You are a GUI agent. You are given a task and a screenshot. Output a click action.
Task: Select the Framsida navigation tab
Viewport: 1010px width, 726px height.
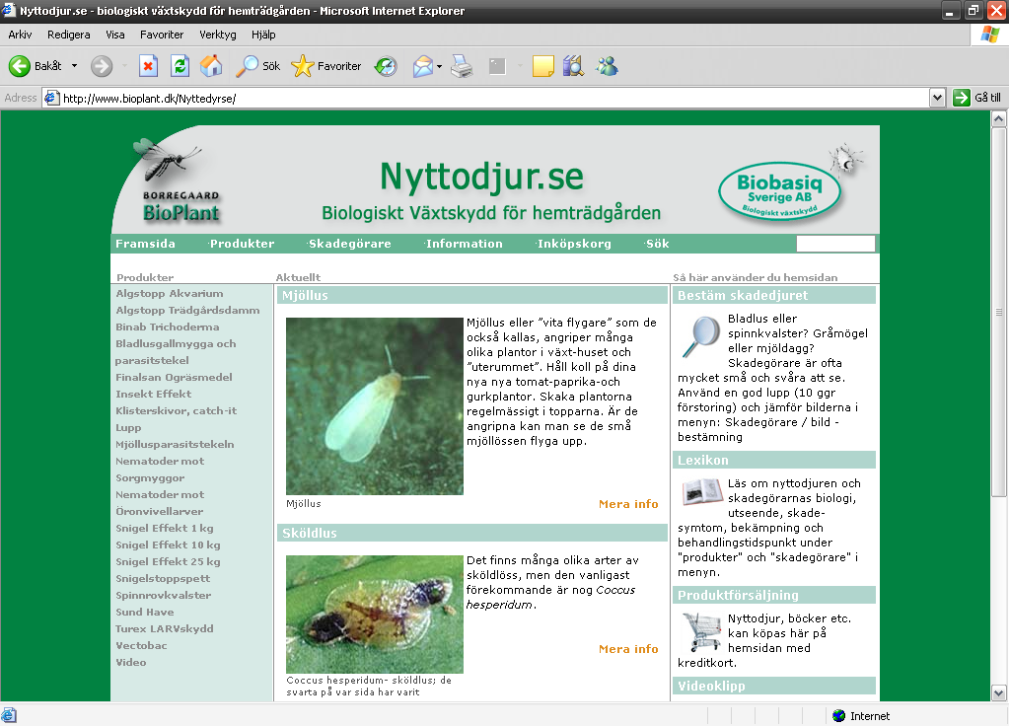[x=146, y=244]
